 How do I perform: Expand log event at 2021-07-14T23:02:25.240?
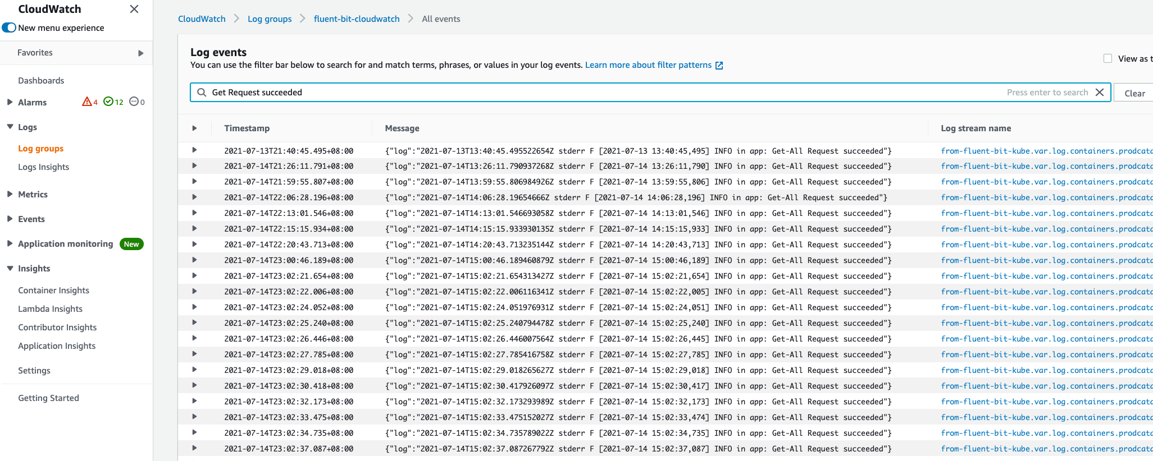coord(194,322)
